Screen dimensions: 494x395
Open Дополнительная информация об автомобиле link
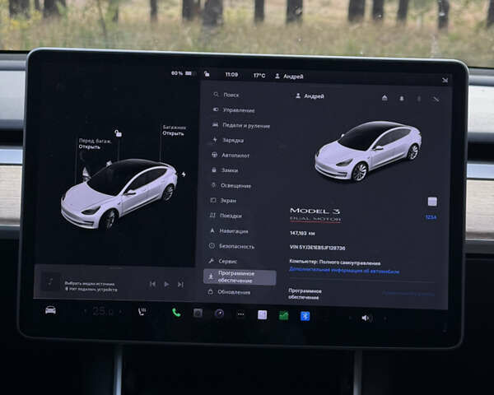pyautogui.click(x=344, y=270)
